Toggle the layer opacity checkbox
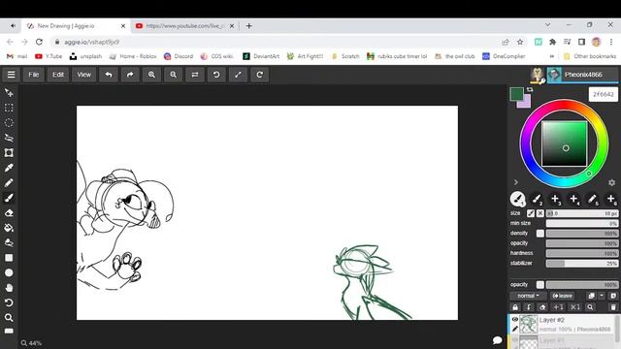621x349 pixels. point(540,284)
